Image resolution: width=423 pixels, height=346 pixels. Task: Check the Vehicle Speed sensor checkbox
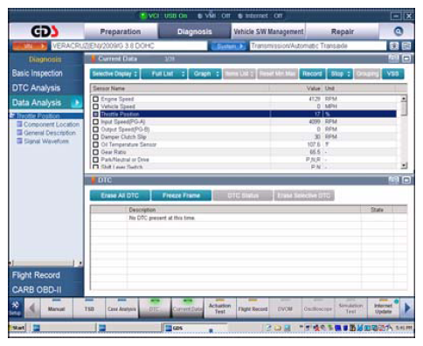click(95, 107)
